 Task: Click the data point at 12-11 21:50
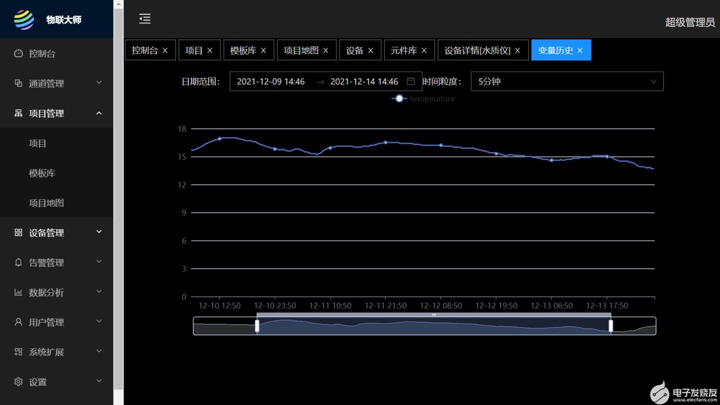coord(385,142)
